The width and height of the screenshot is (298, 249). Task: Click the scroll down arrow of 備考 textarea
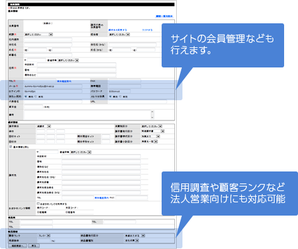click(x=152, y=117)
